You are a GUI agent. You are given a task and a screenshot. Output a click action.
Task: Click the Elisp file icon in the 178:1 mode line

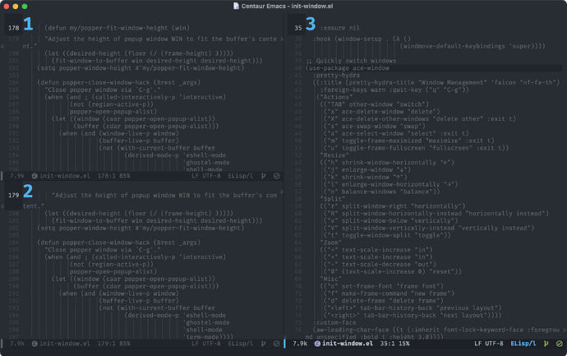[35, 176]
